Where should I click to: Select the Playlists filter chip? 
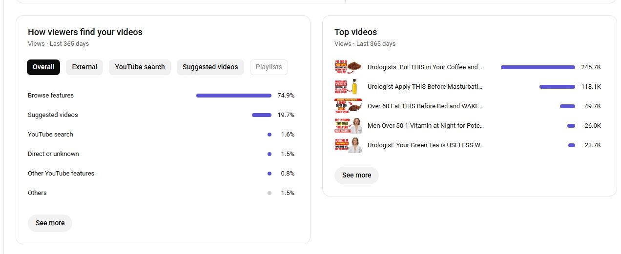pos(269,67)
